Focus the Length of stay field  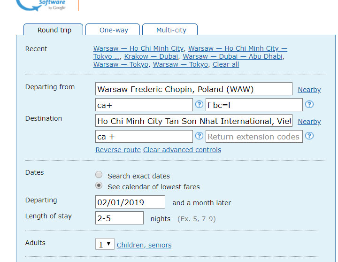point(119,218)
